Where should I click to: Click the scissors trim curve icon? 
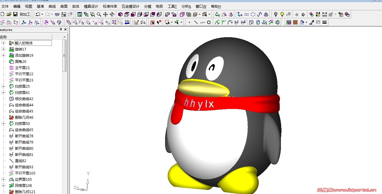coord(236,22)
